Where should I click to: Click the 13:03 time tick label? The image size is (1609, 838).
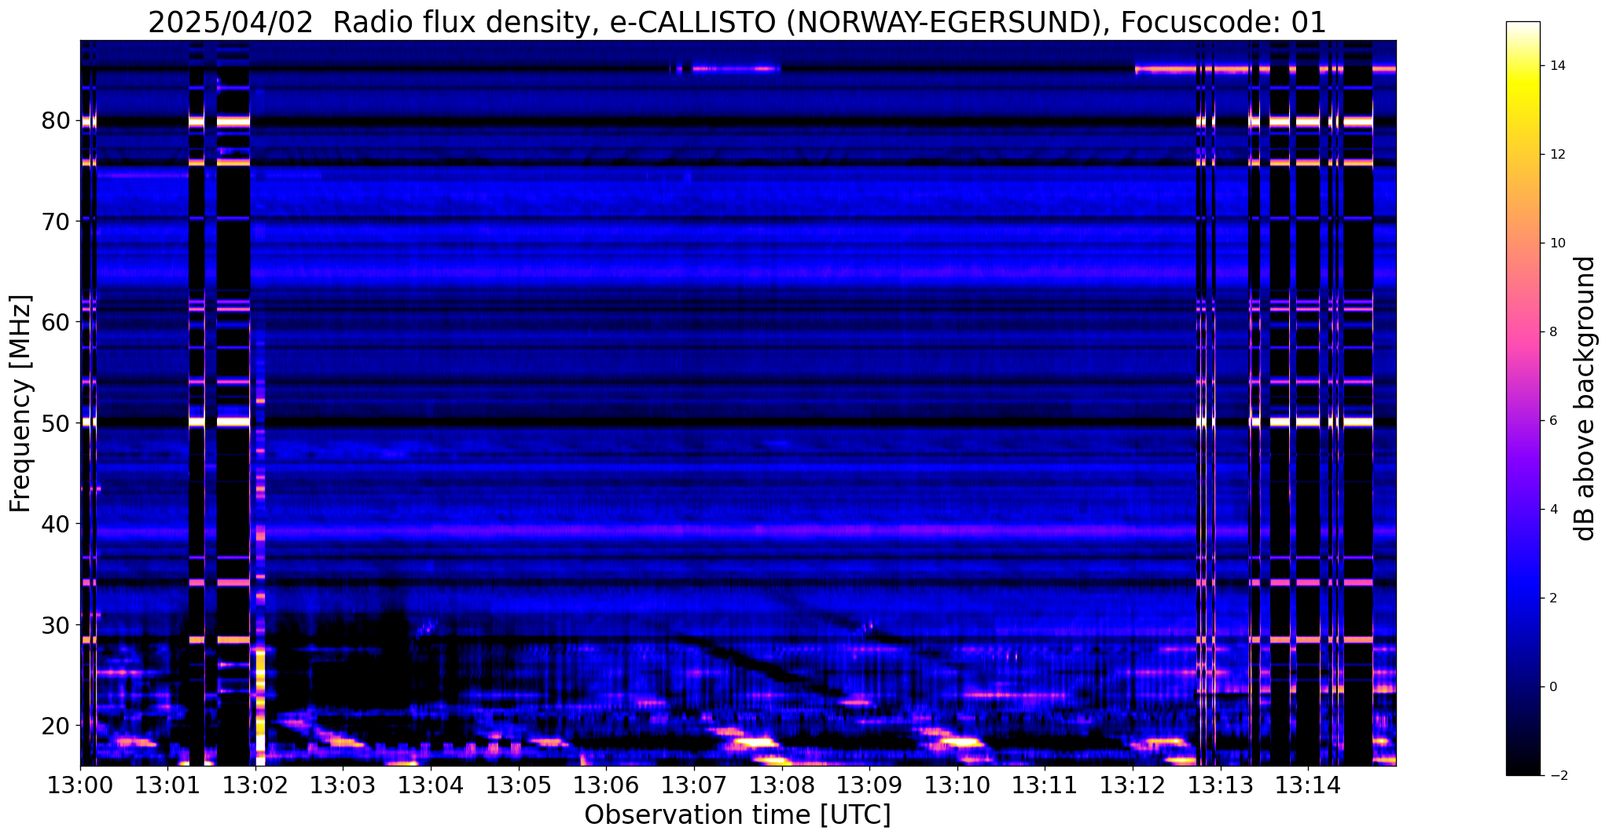(x=343, y=785)
